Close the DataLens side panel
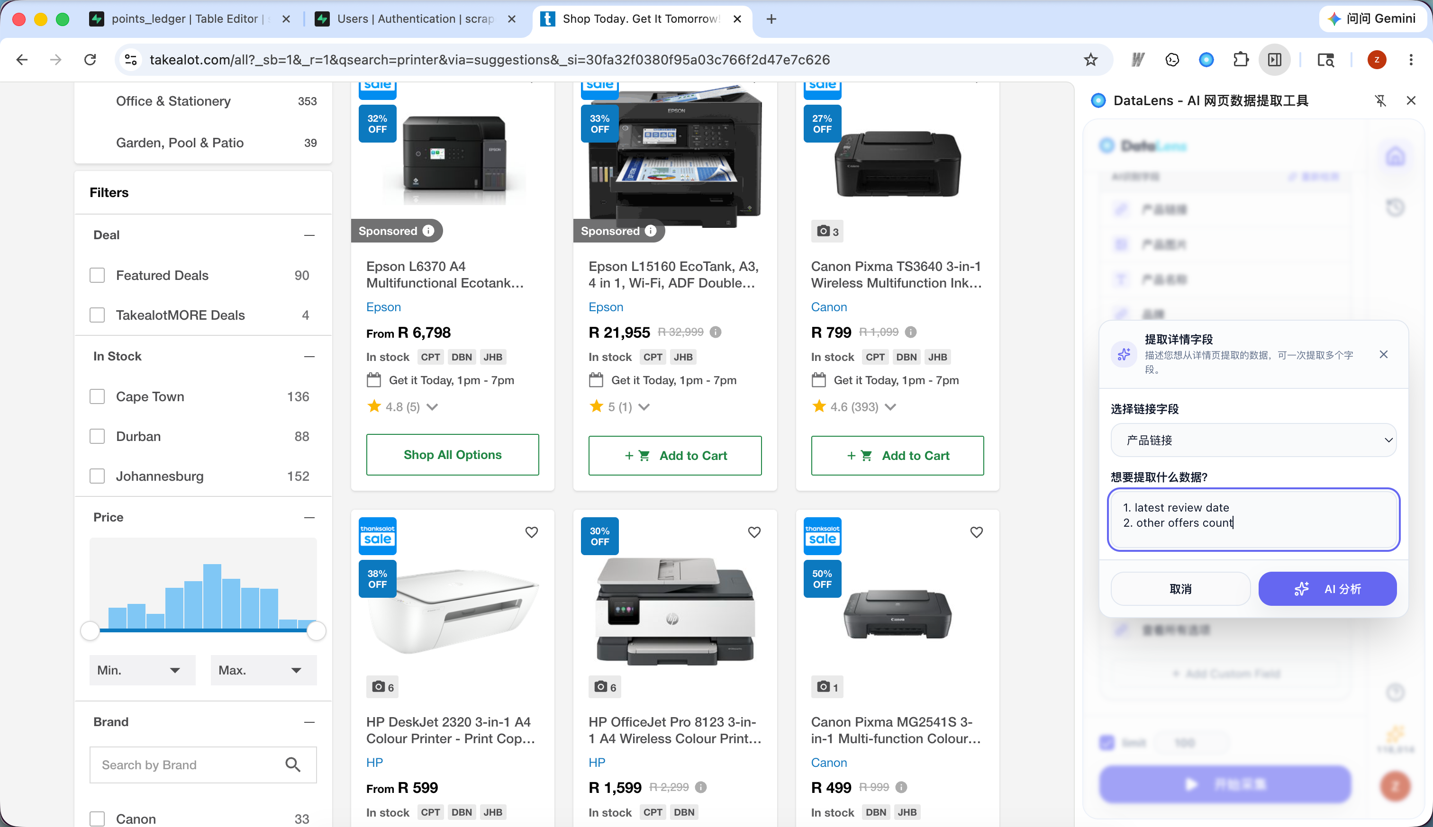This screenshot has width=1433, height=827. [x=1411, y=100]
